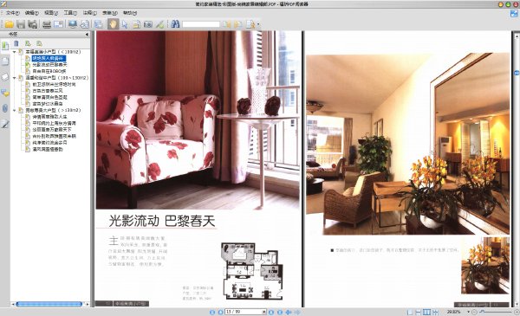Select the last bookmark in the tree

pyautogui.click(x=48, y=149)
